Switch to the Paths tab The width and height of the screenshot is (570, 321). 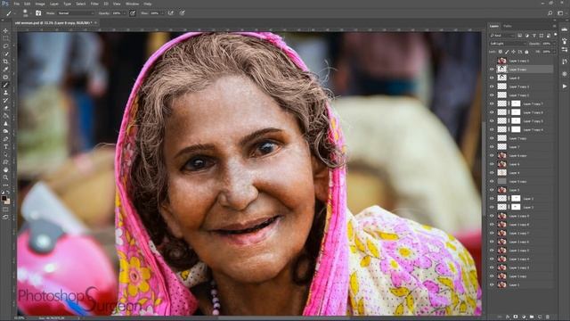click(507, 26)
